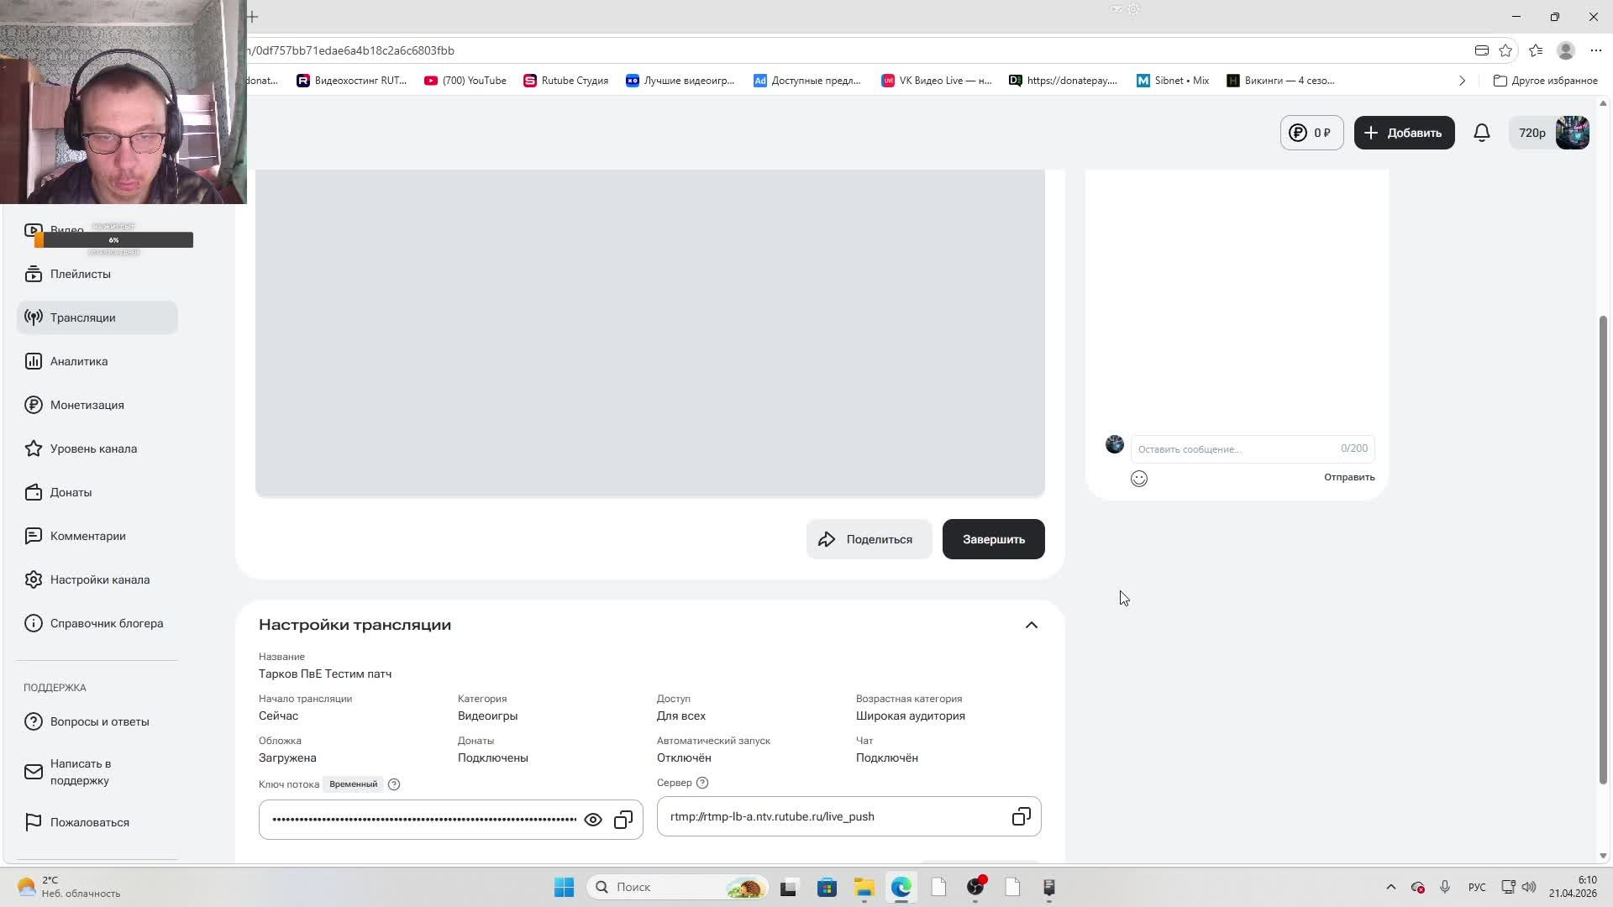This screenshot has height=907, width=1613.
Task: Copy the stream key
Action: click(623, 820)
